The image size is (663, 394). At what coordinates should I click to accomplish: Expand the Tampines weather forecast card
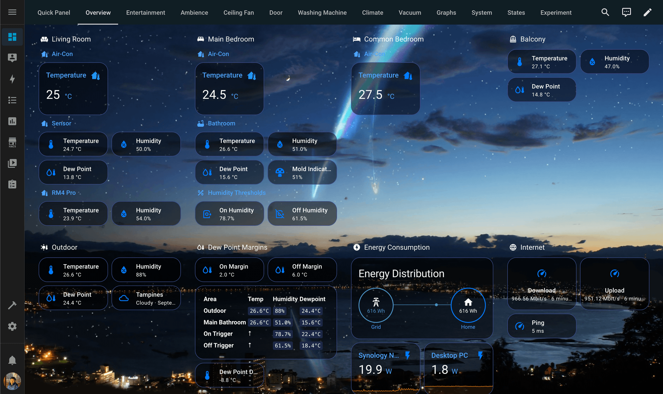[146, 298]
